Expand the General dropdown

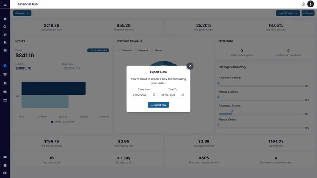22,13
